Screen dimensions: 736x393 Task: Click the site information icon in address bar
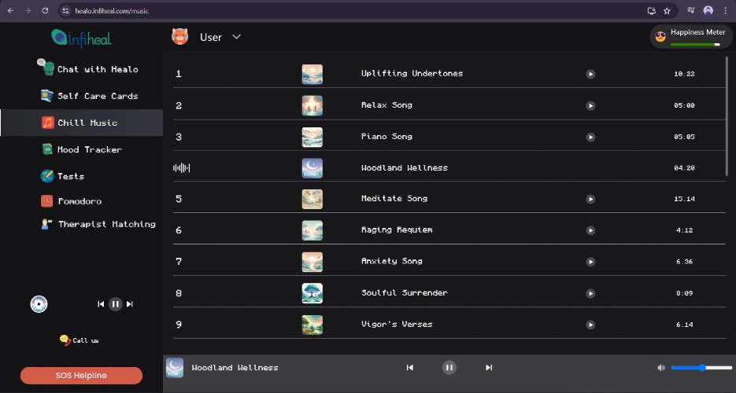click(65, 11)
